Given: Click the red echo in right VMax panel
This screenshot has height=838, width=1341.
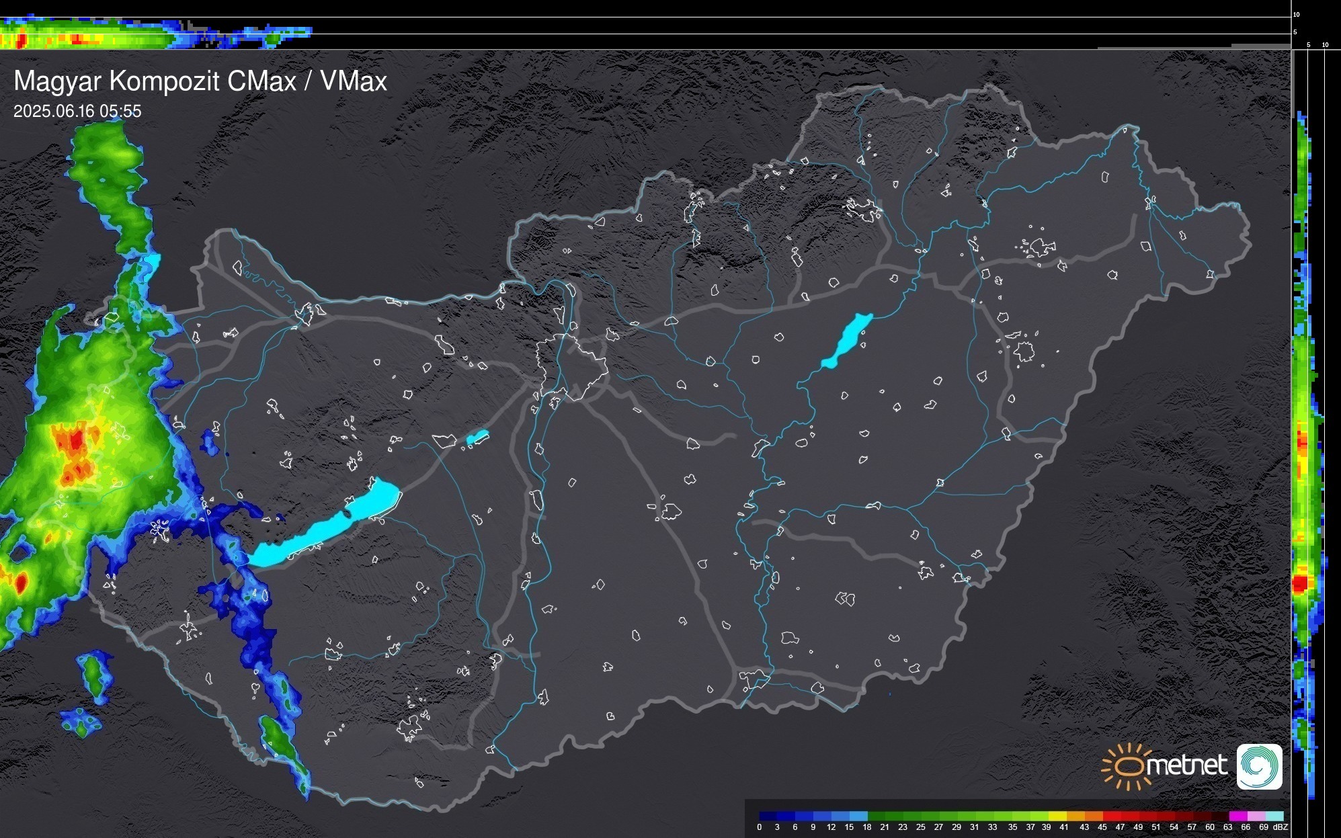Looking at the screenshot, I should 1301,582.
